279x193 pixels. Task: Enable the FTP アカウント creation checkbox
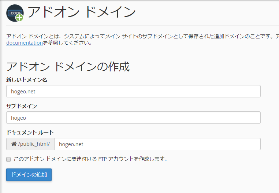8,159
